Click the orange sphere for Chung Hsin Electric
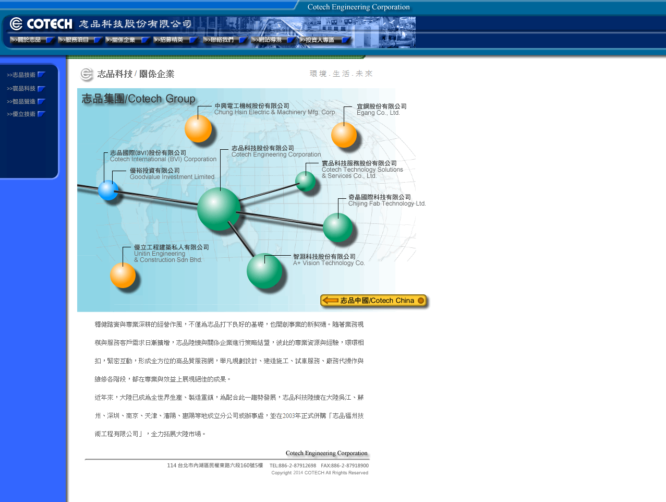 (198, 129)
